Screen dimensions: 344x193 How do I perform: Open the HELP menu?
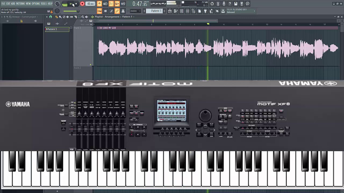pyautogui.click(x=50, y=3)
